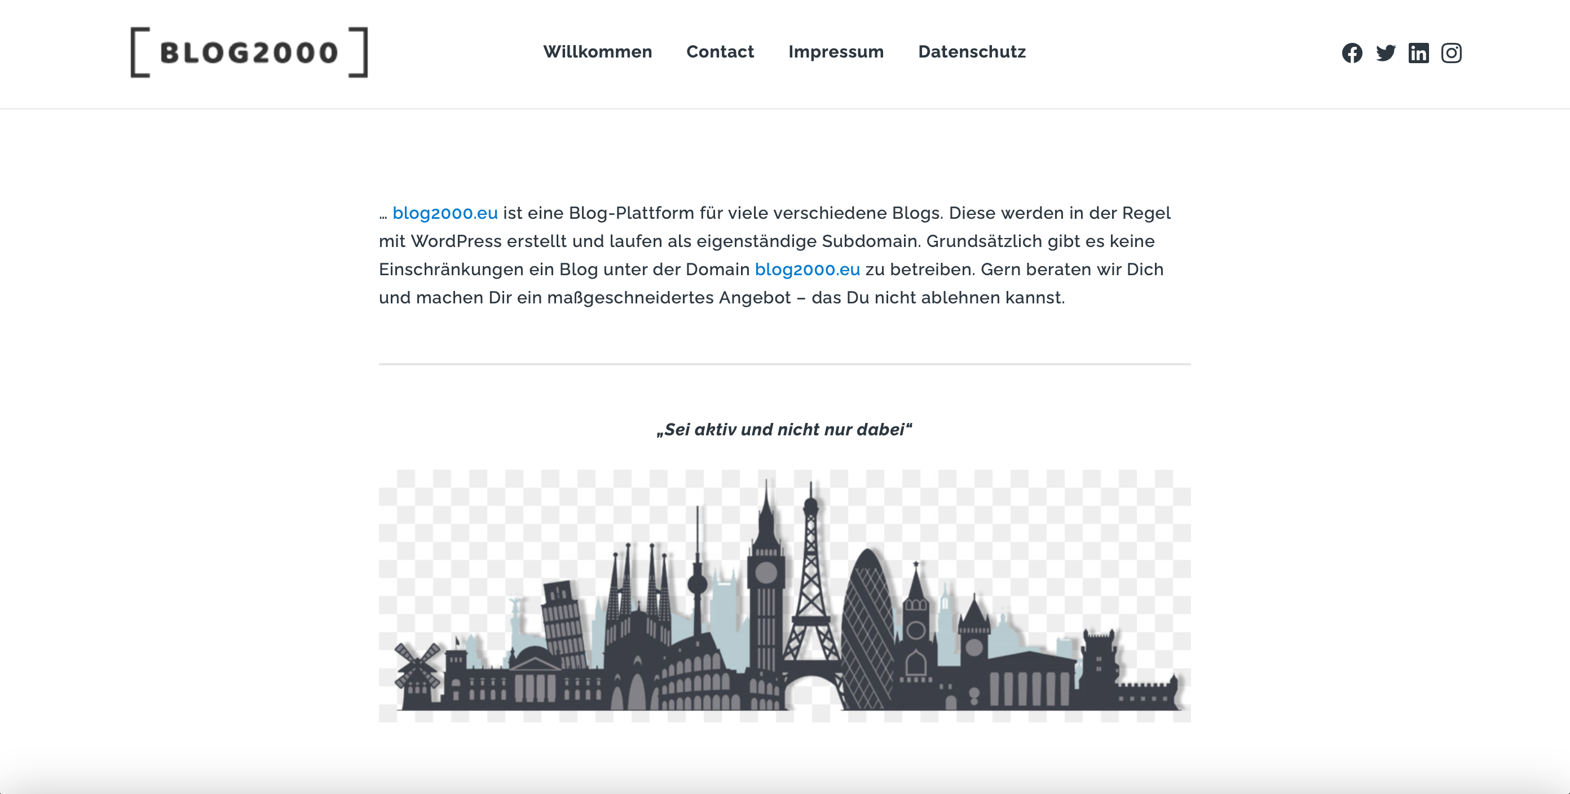Open the Datenschutz navigation item
This screenshot has width=1570, height=794.
(972, 52)
